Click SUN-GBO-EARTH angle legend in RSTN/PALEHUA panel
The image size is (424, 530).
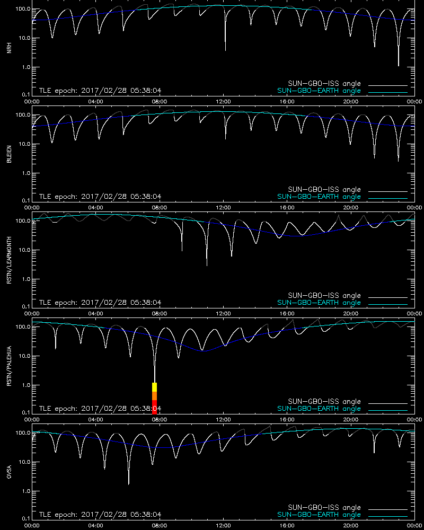coord(319,409)
